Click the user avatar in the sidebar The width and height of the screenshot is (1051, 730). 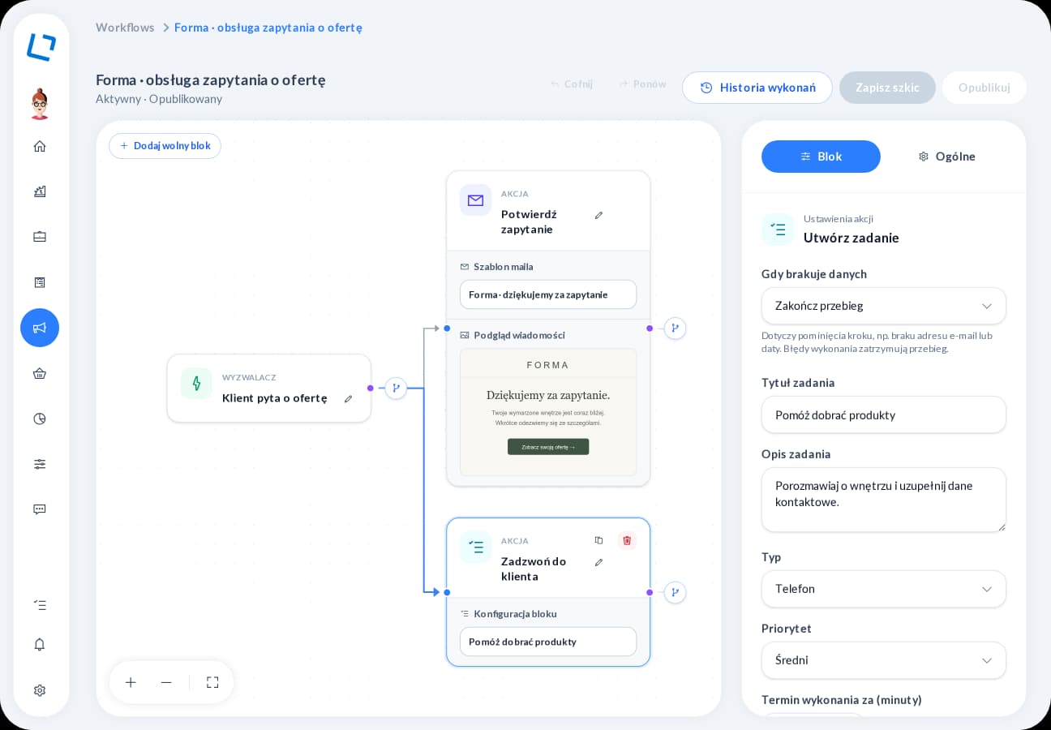tap(40, 104)
